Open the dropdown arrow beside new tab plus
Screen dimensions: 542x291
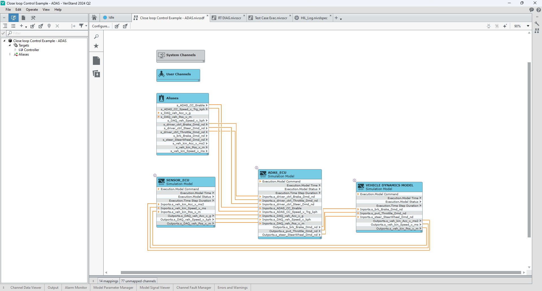[341, 19]
